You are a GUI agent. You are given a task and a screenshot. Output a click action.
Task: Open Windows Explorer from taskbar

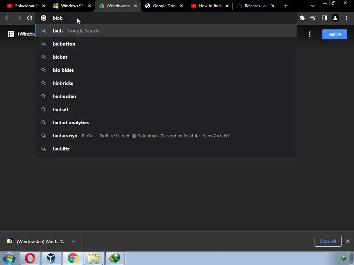[93, 258]
